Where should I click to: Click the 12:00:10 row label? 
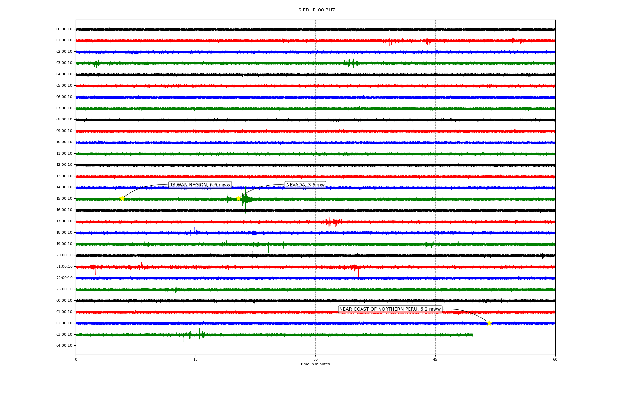tap(64, 165)
